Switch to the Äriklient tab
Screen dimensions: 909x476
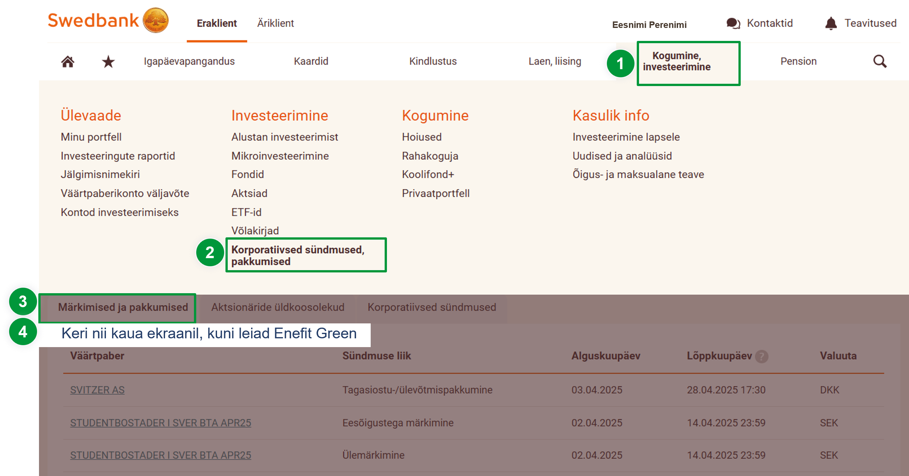tap(275, 23)
